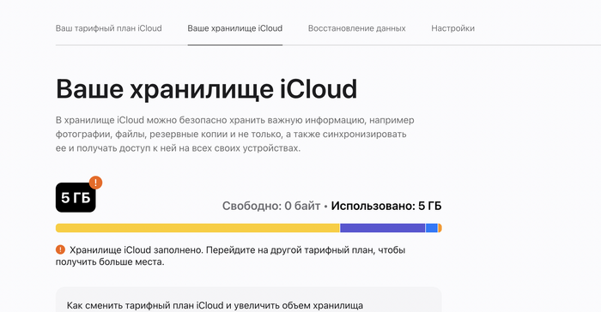This screenshot has width=601, height=312.
Task: Click the Ваше хранилище iCloud page heading
Action: (x=206, y=89)
